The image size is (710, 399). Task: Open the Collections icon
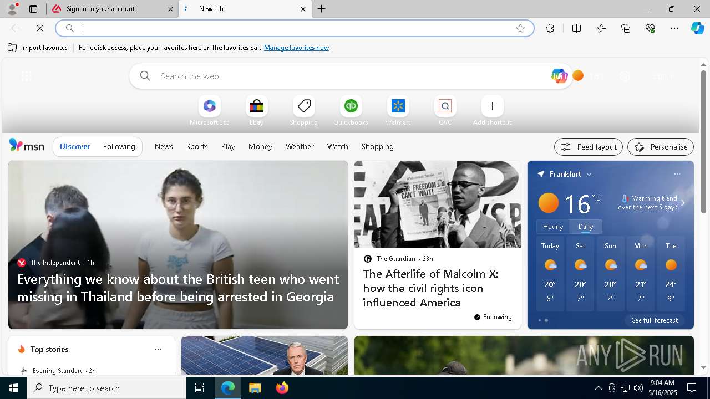pyautogui.click(x=626, y=28)
